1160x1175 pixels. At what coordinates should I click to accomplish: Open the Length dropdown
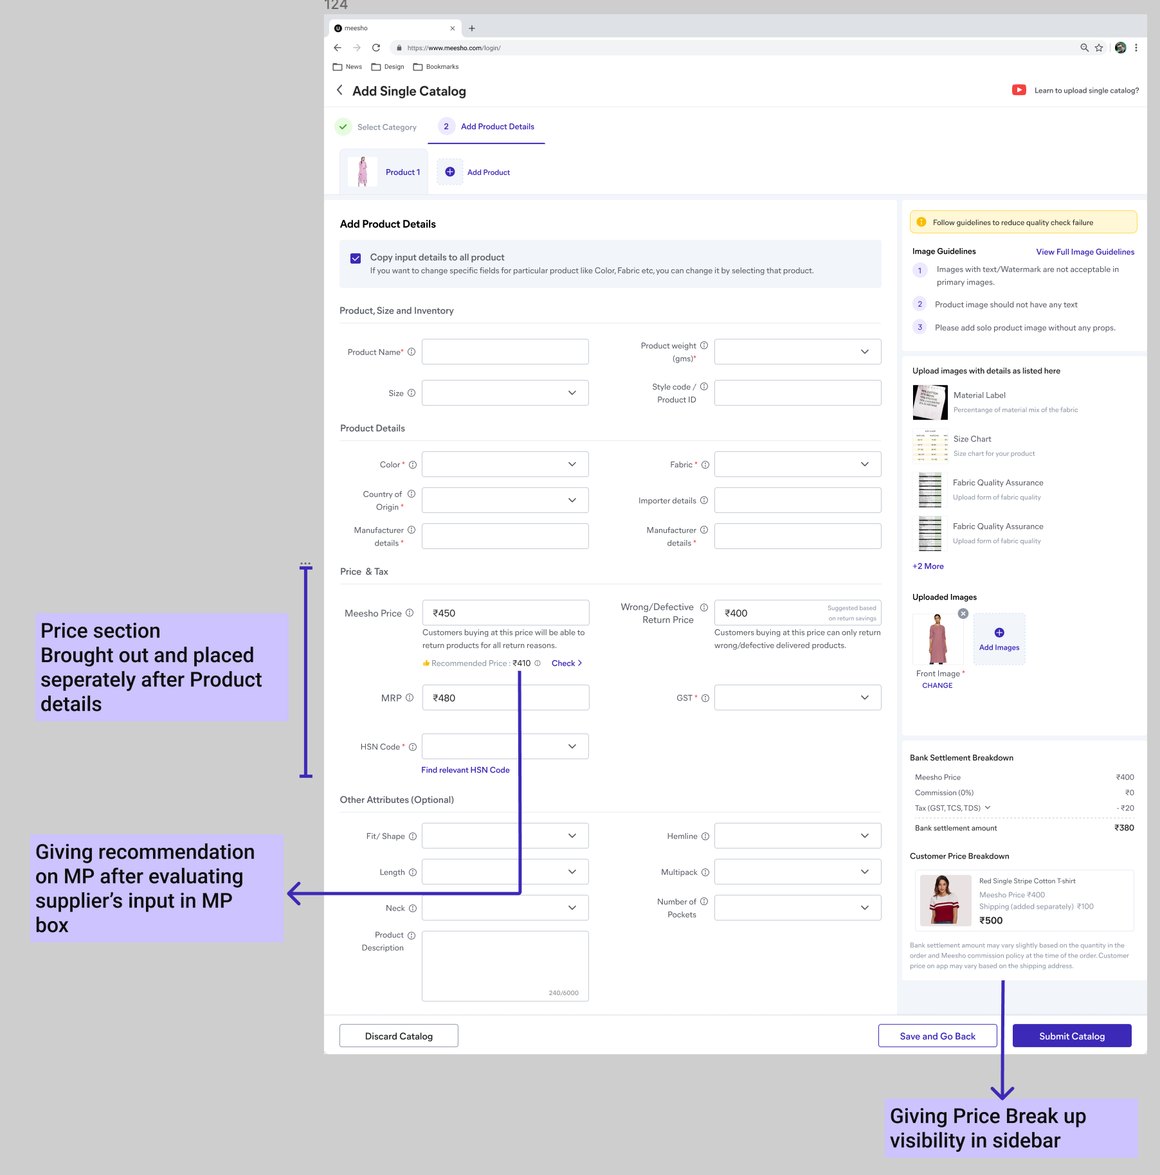[505, 872]
